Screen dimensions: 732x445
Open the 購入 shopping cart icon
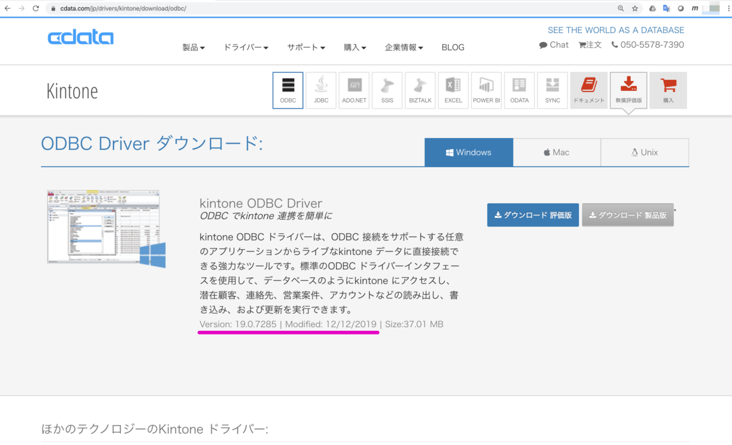pos(668,90)
